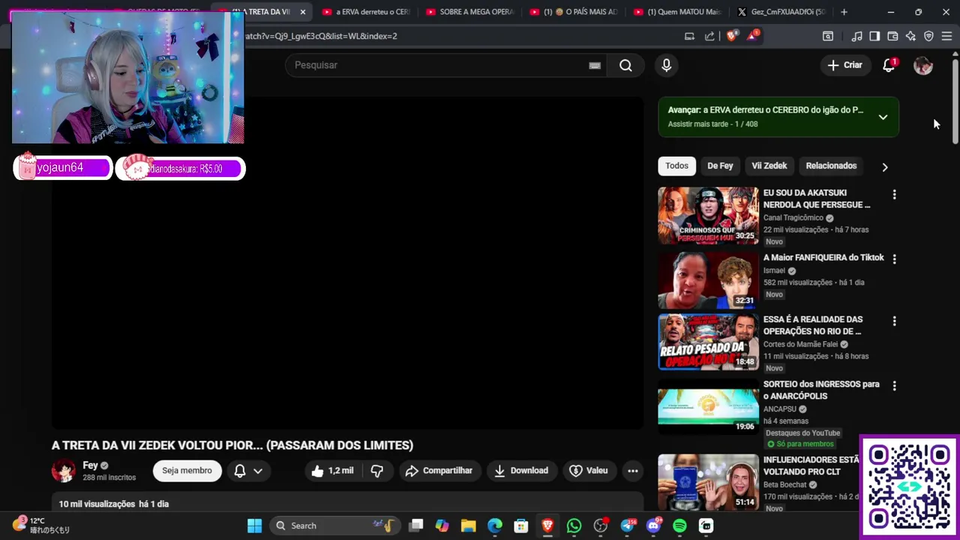The image size is (960, 540).
Task: Open Telegram from the taskbar
Action: click(627, 526)
